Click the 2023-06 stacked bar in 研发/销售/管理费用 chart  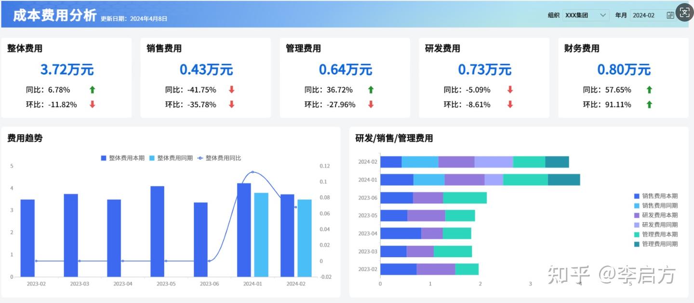pos(434,198)
